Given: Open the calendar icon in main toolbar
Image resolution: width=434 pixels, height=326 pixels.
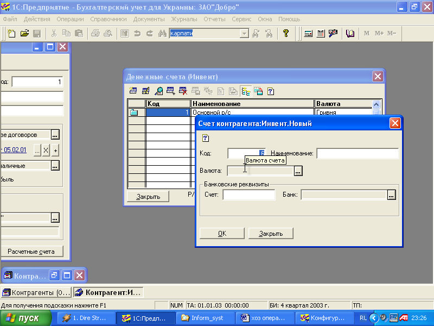Looking at the screenshot, I should pos(321,34).
